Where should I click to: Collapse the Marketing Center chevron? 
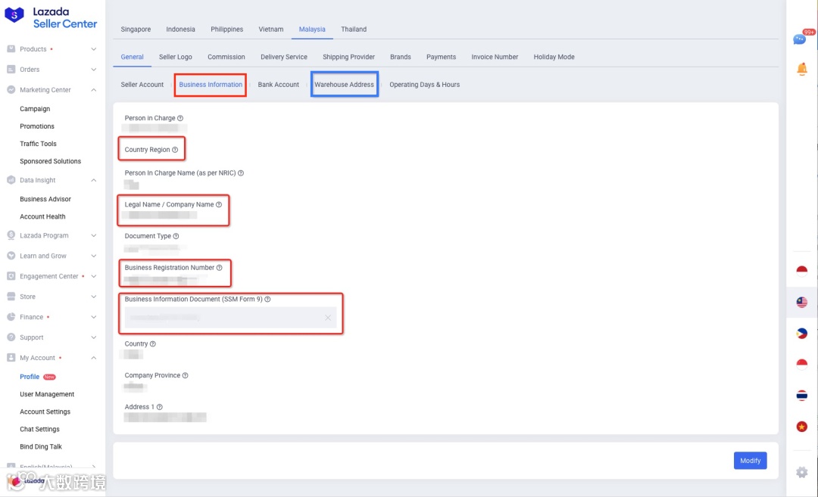click(x=93, y=89)
